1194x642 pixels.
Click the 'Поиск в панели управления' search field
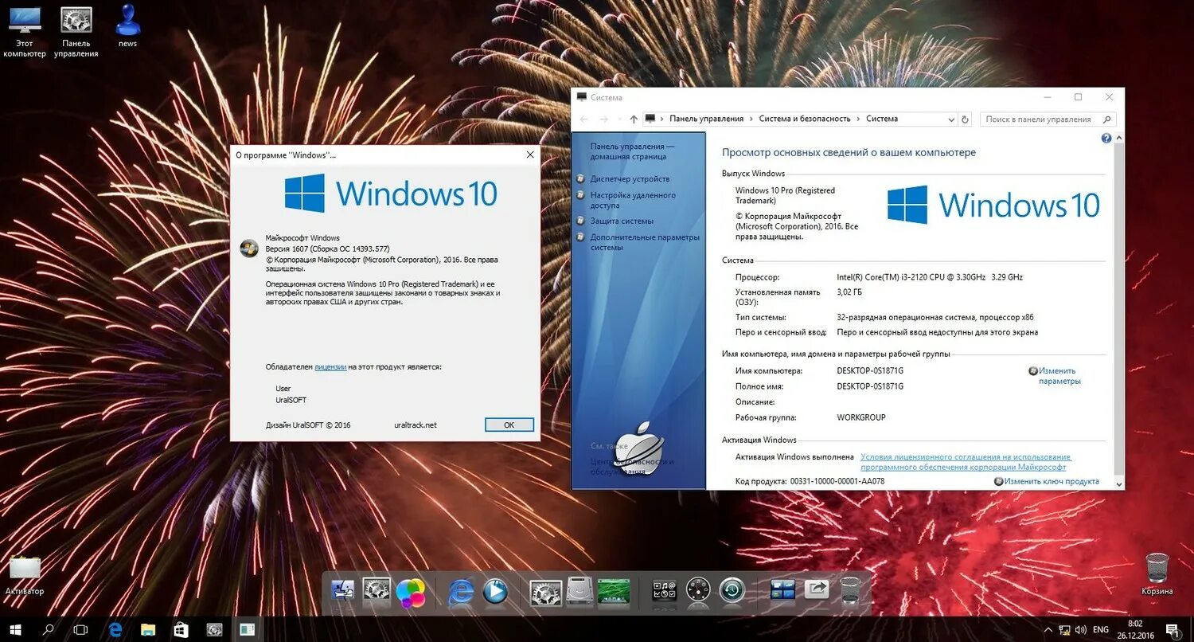click(1048, 119)
